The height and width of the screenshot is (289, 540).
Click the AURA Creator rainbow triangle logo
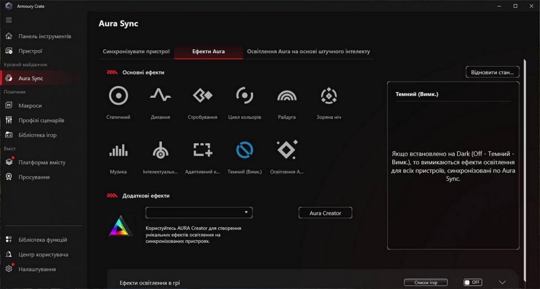tap(120, 226)
